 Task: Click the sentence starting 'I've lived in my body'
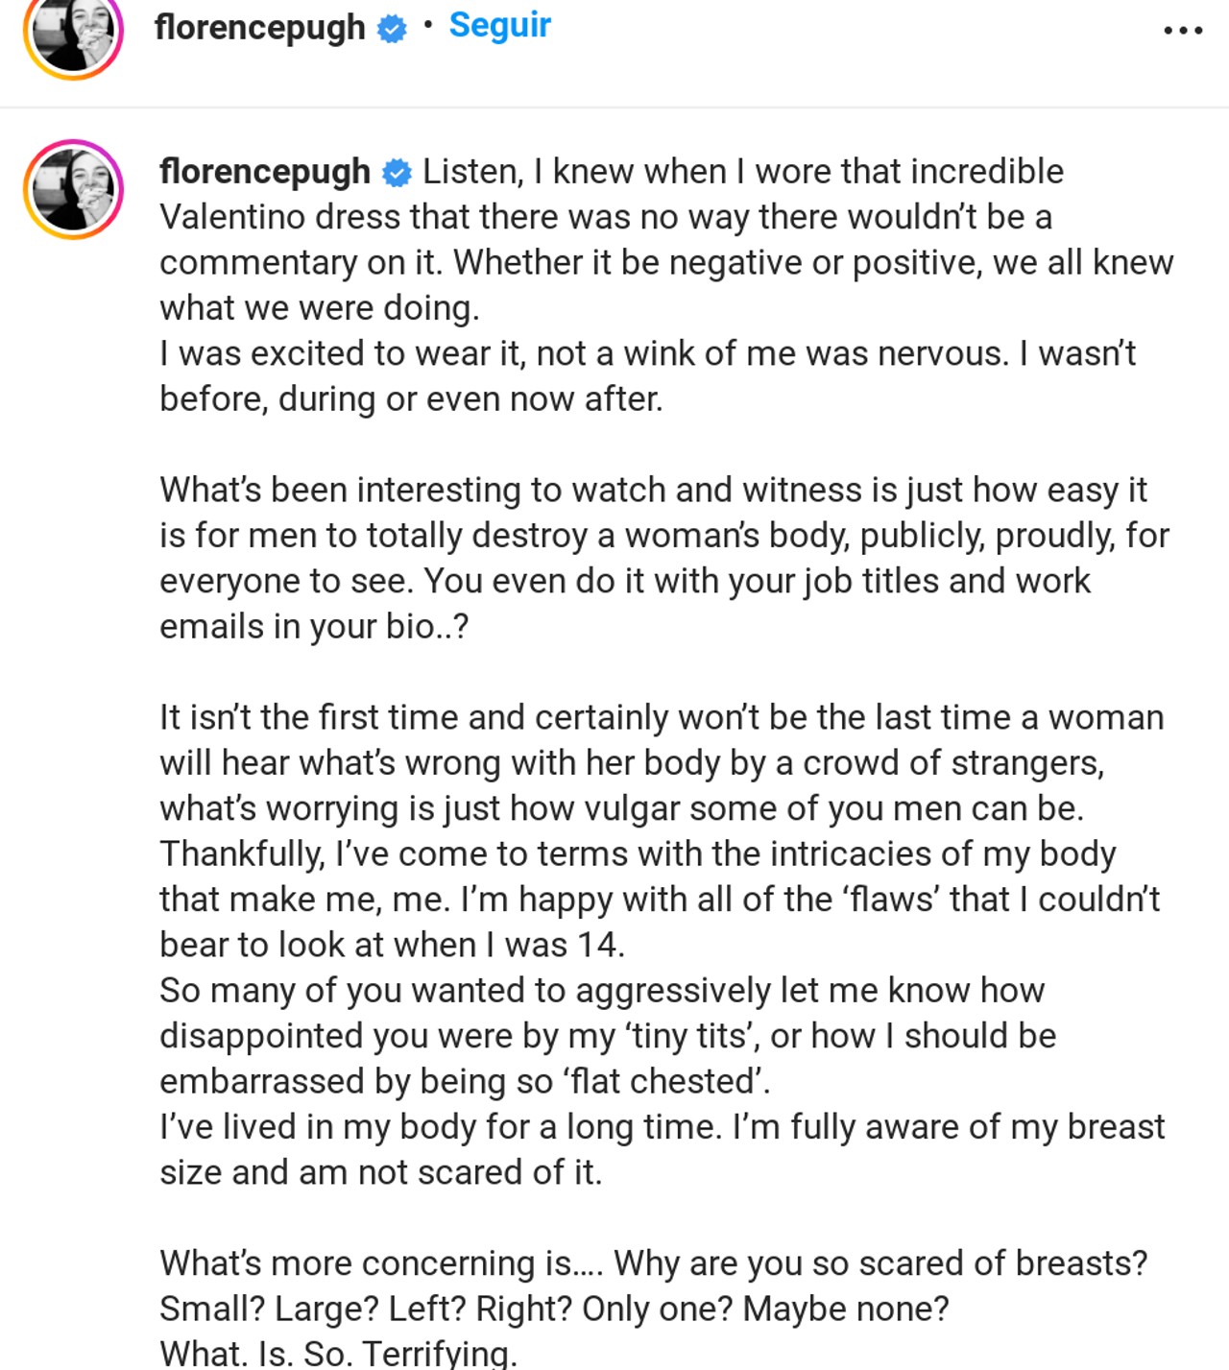662,1149
